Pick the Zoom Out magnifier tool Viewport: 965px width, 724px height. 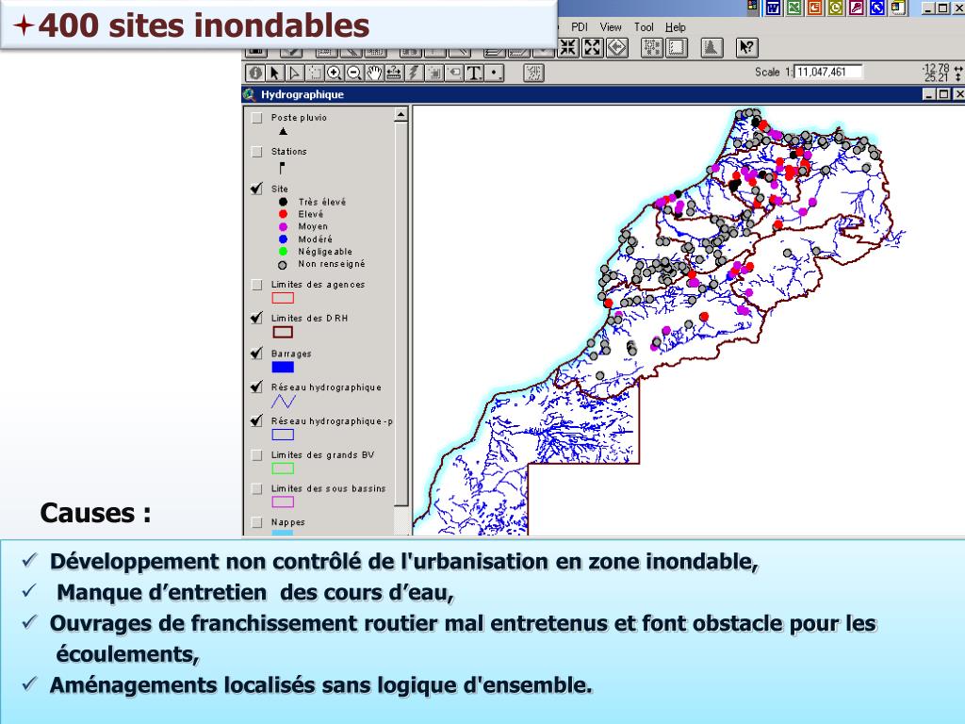[354, 73]
